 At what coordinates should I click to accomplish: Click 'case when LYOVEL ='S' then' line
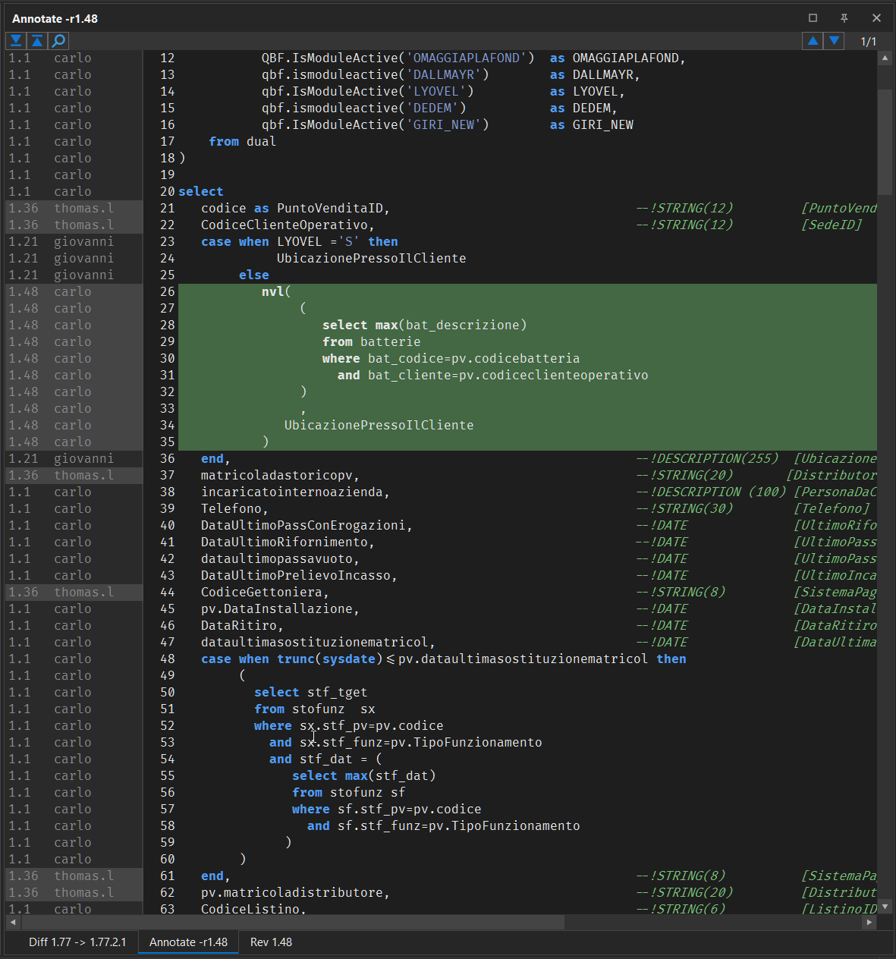300,242
